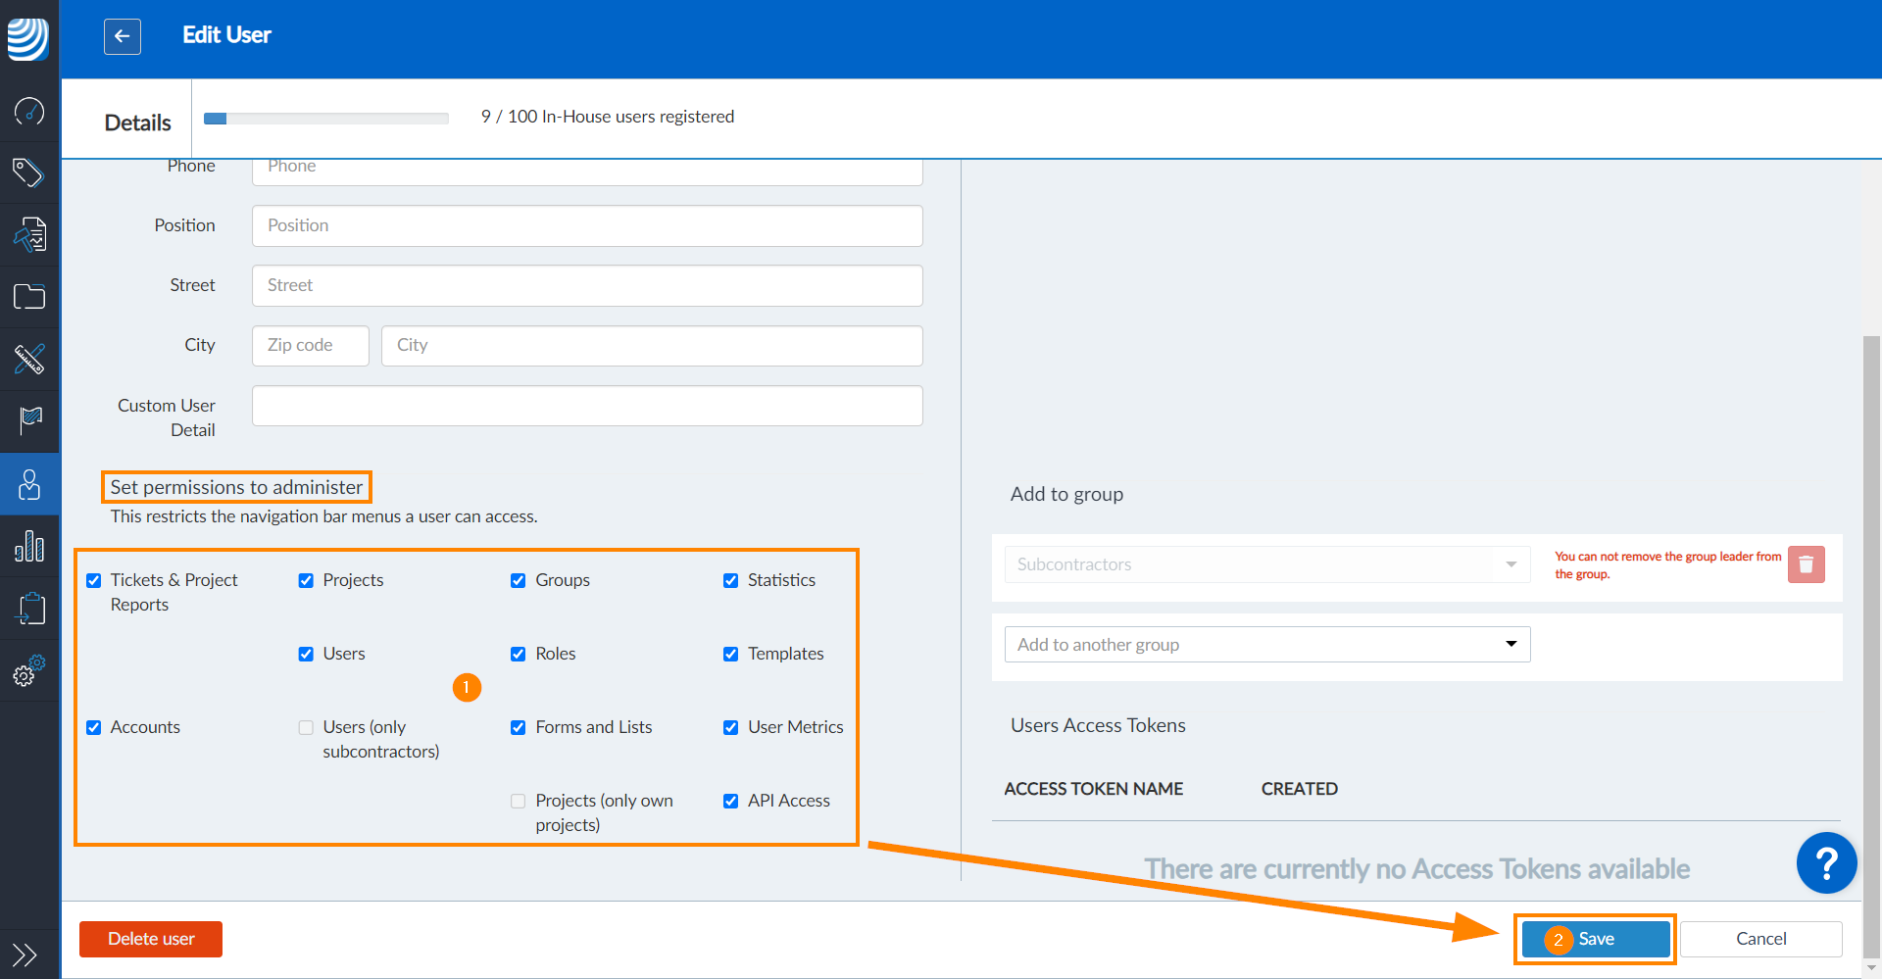This screenshot has height=979, width=1882.
Task: Uncheck the Statistics permission
Action: (730, 580)
